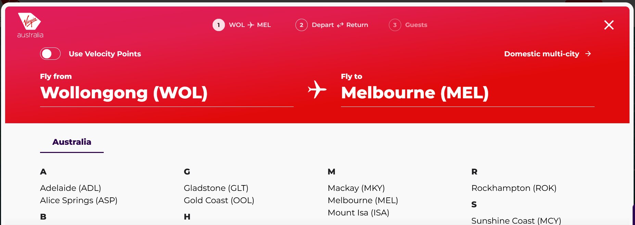Open Domestic multi-city booking
Viewport: 635px width, 225px height.
tap(542, 54)
